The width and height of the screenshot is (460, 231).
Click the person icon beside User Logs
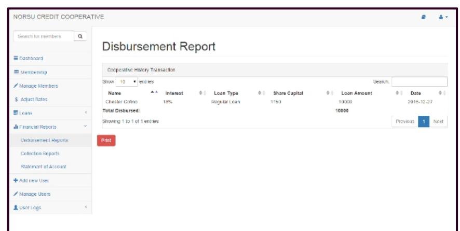(16, 207)
